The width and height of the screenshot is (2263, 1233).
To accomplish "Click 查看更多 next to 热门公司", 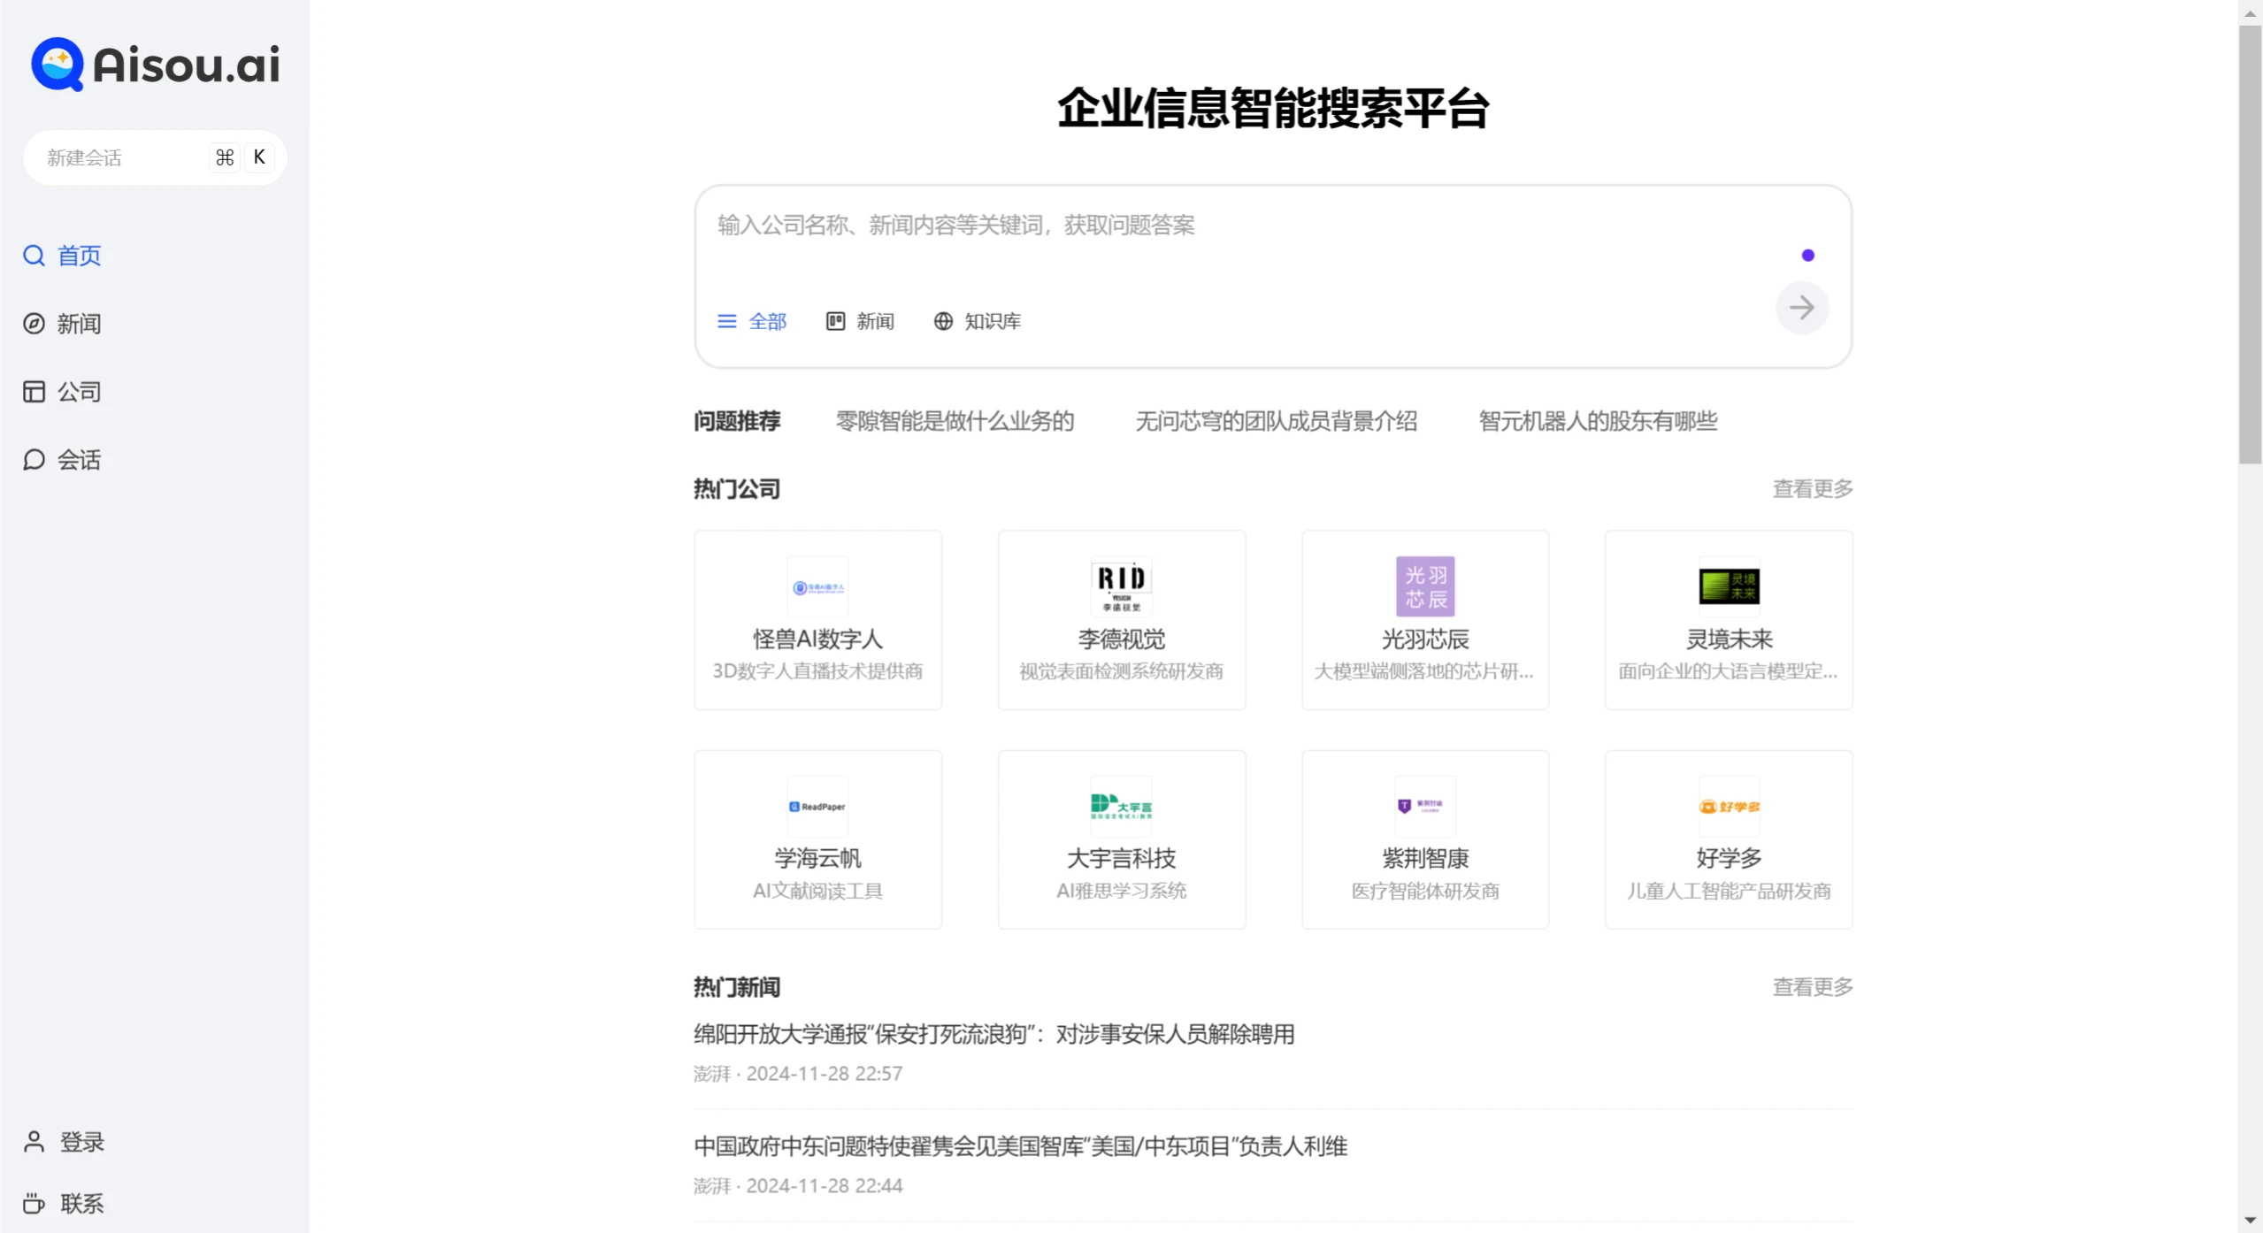I will click(x=1812, y=489).
